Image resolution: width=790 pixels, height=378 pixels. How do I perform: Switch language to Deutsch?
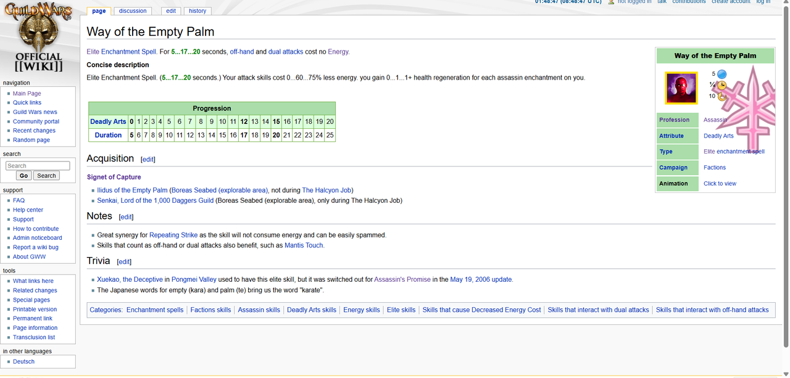tap(24, 362)
